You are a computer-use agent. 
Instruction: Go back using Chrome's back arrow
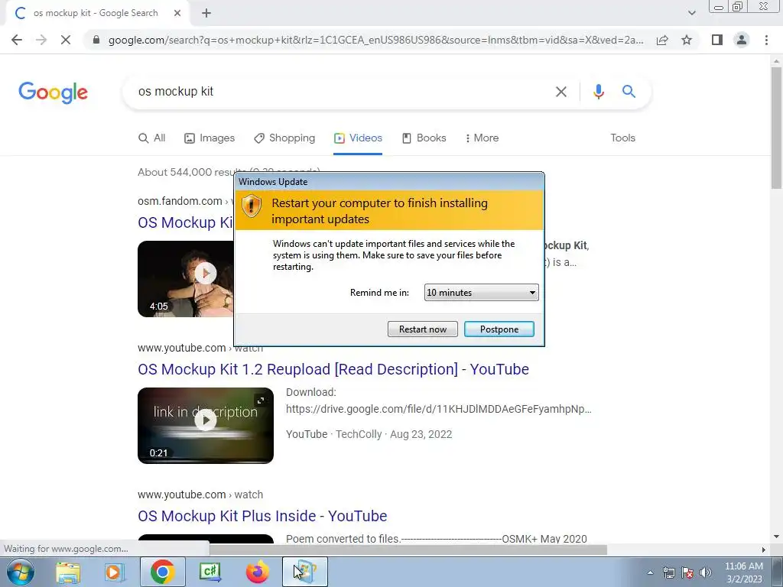coord(17,40)
